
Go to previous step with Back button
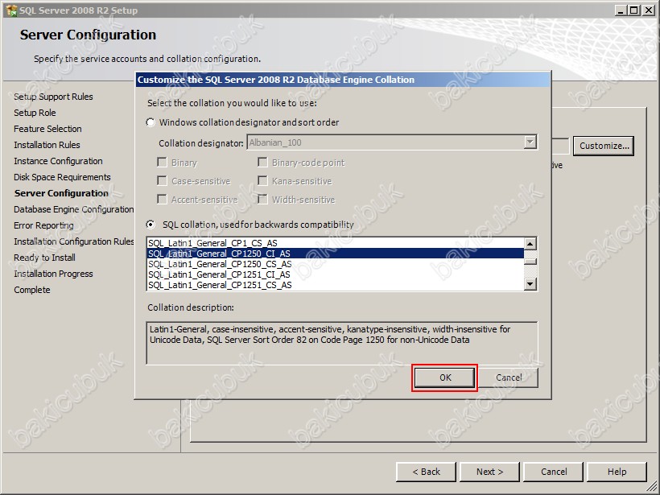[426, 472]
